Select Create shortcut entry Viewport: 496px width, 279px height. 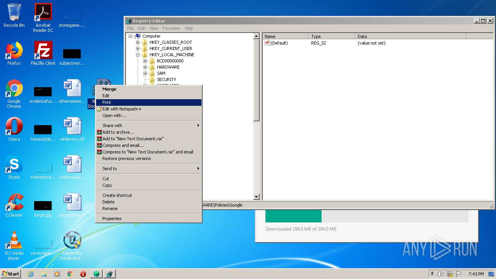(x=149, y=195)
